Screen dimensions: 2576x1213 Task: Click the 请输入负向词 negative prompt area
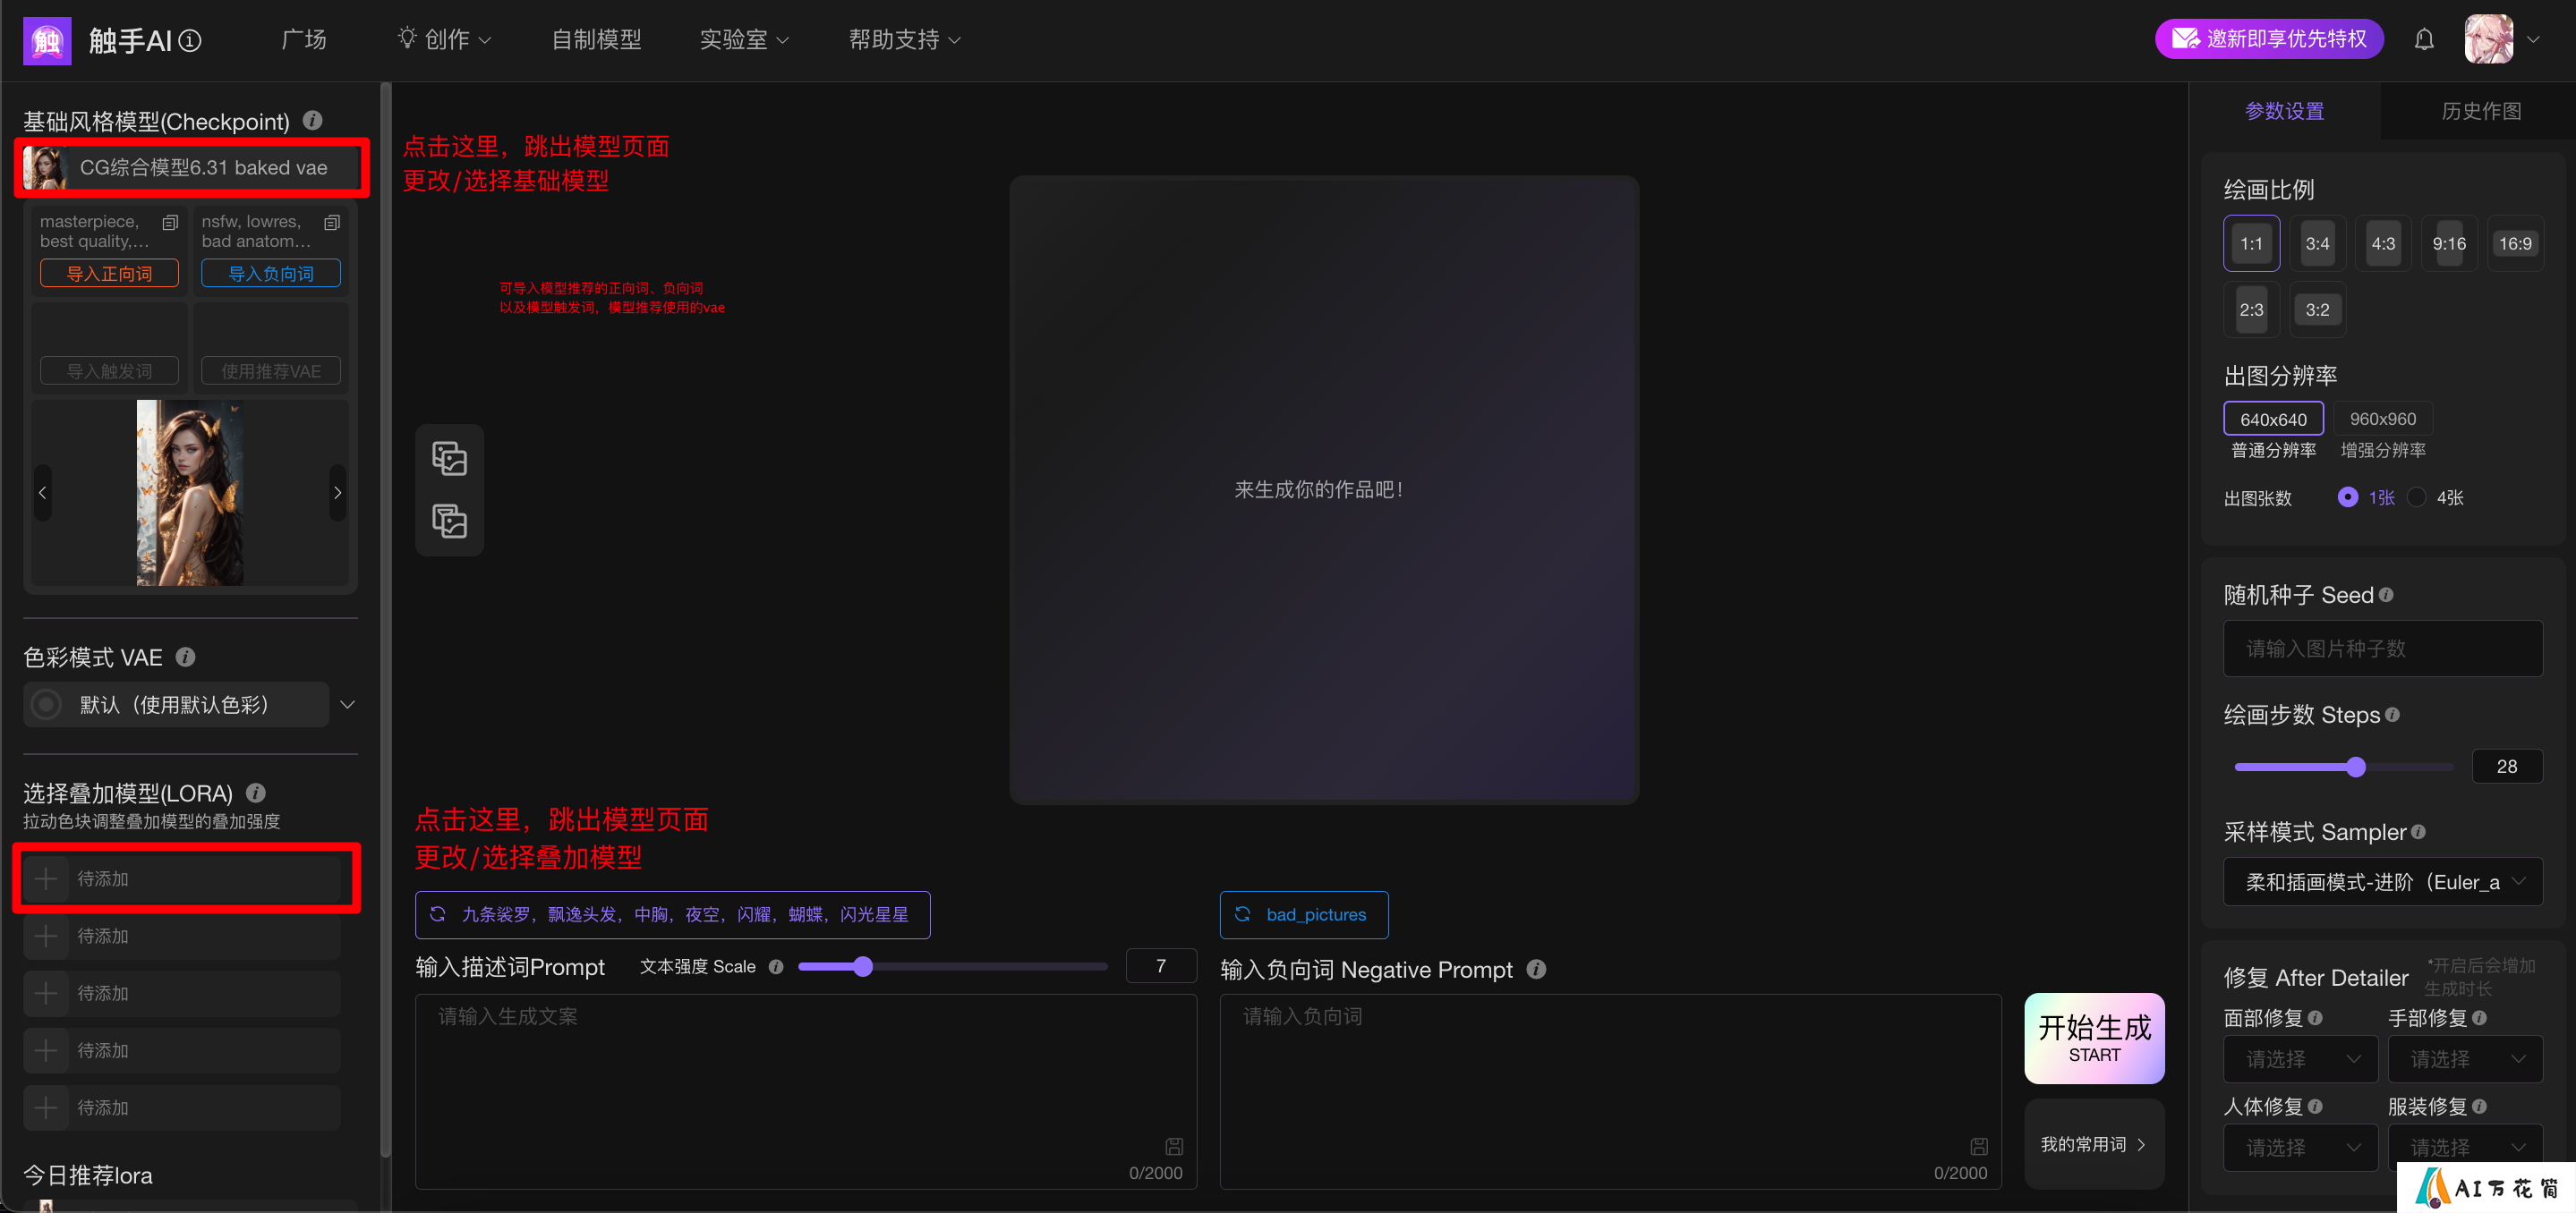tap(1610, 1091)
